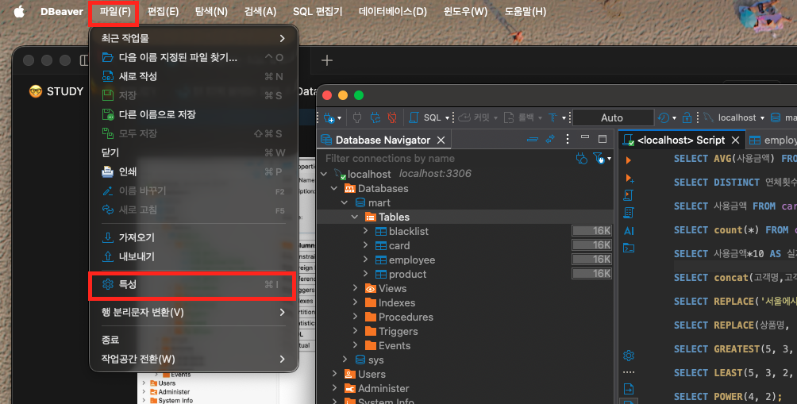Click the 커밋 commit toolbar button
Screen dimensions: 797x404
[474, 118]
